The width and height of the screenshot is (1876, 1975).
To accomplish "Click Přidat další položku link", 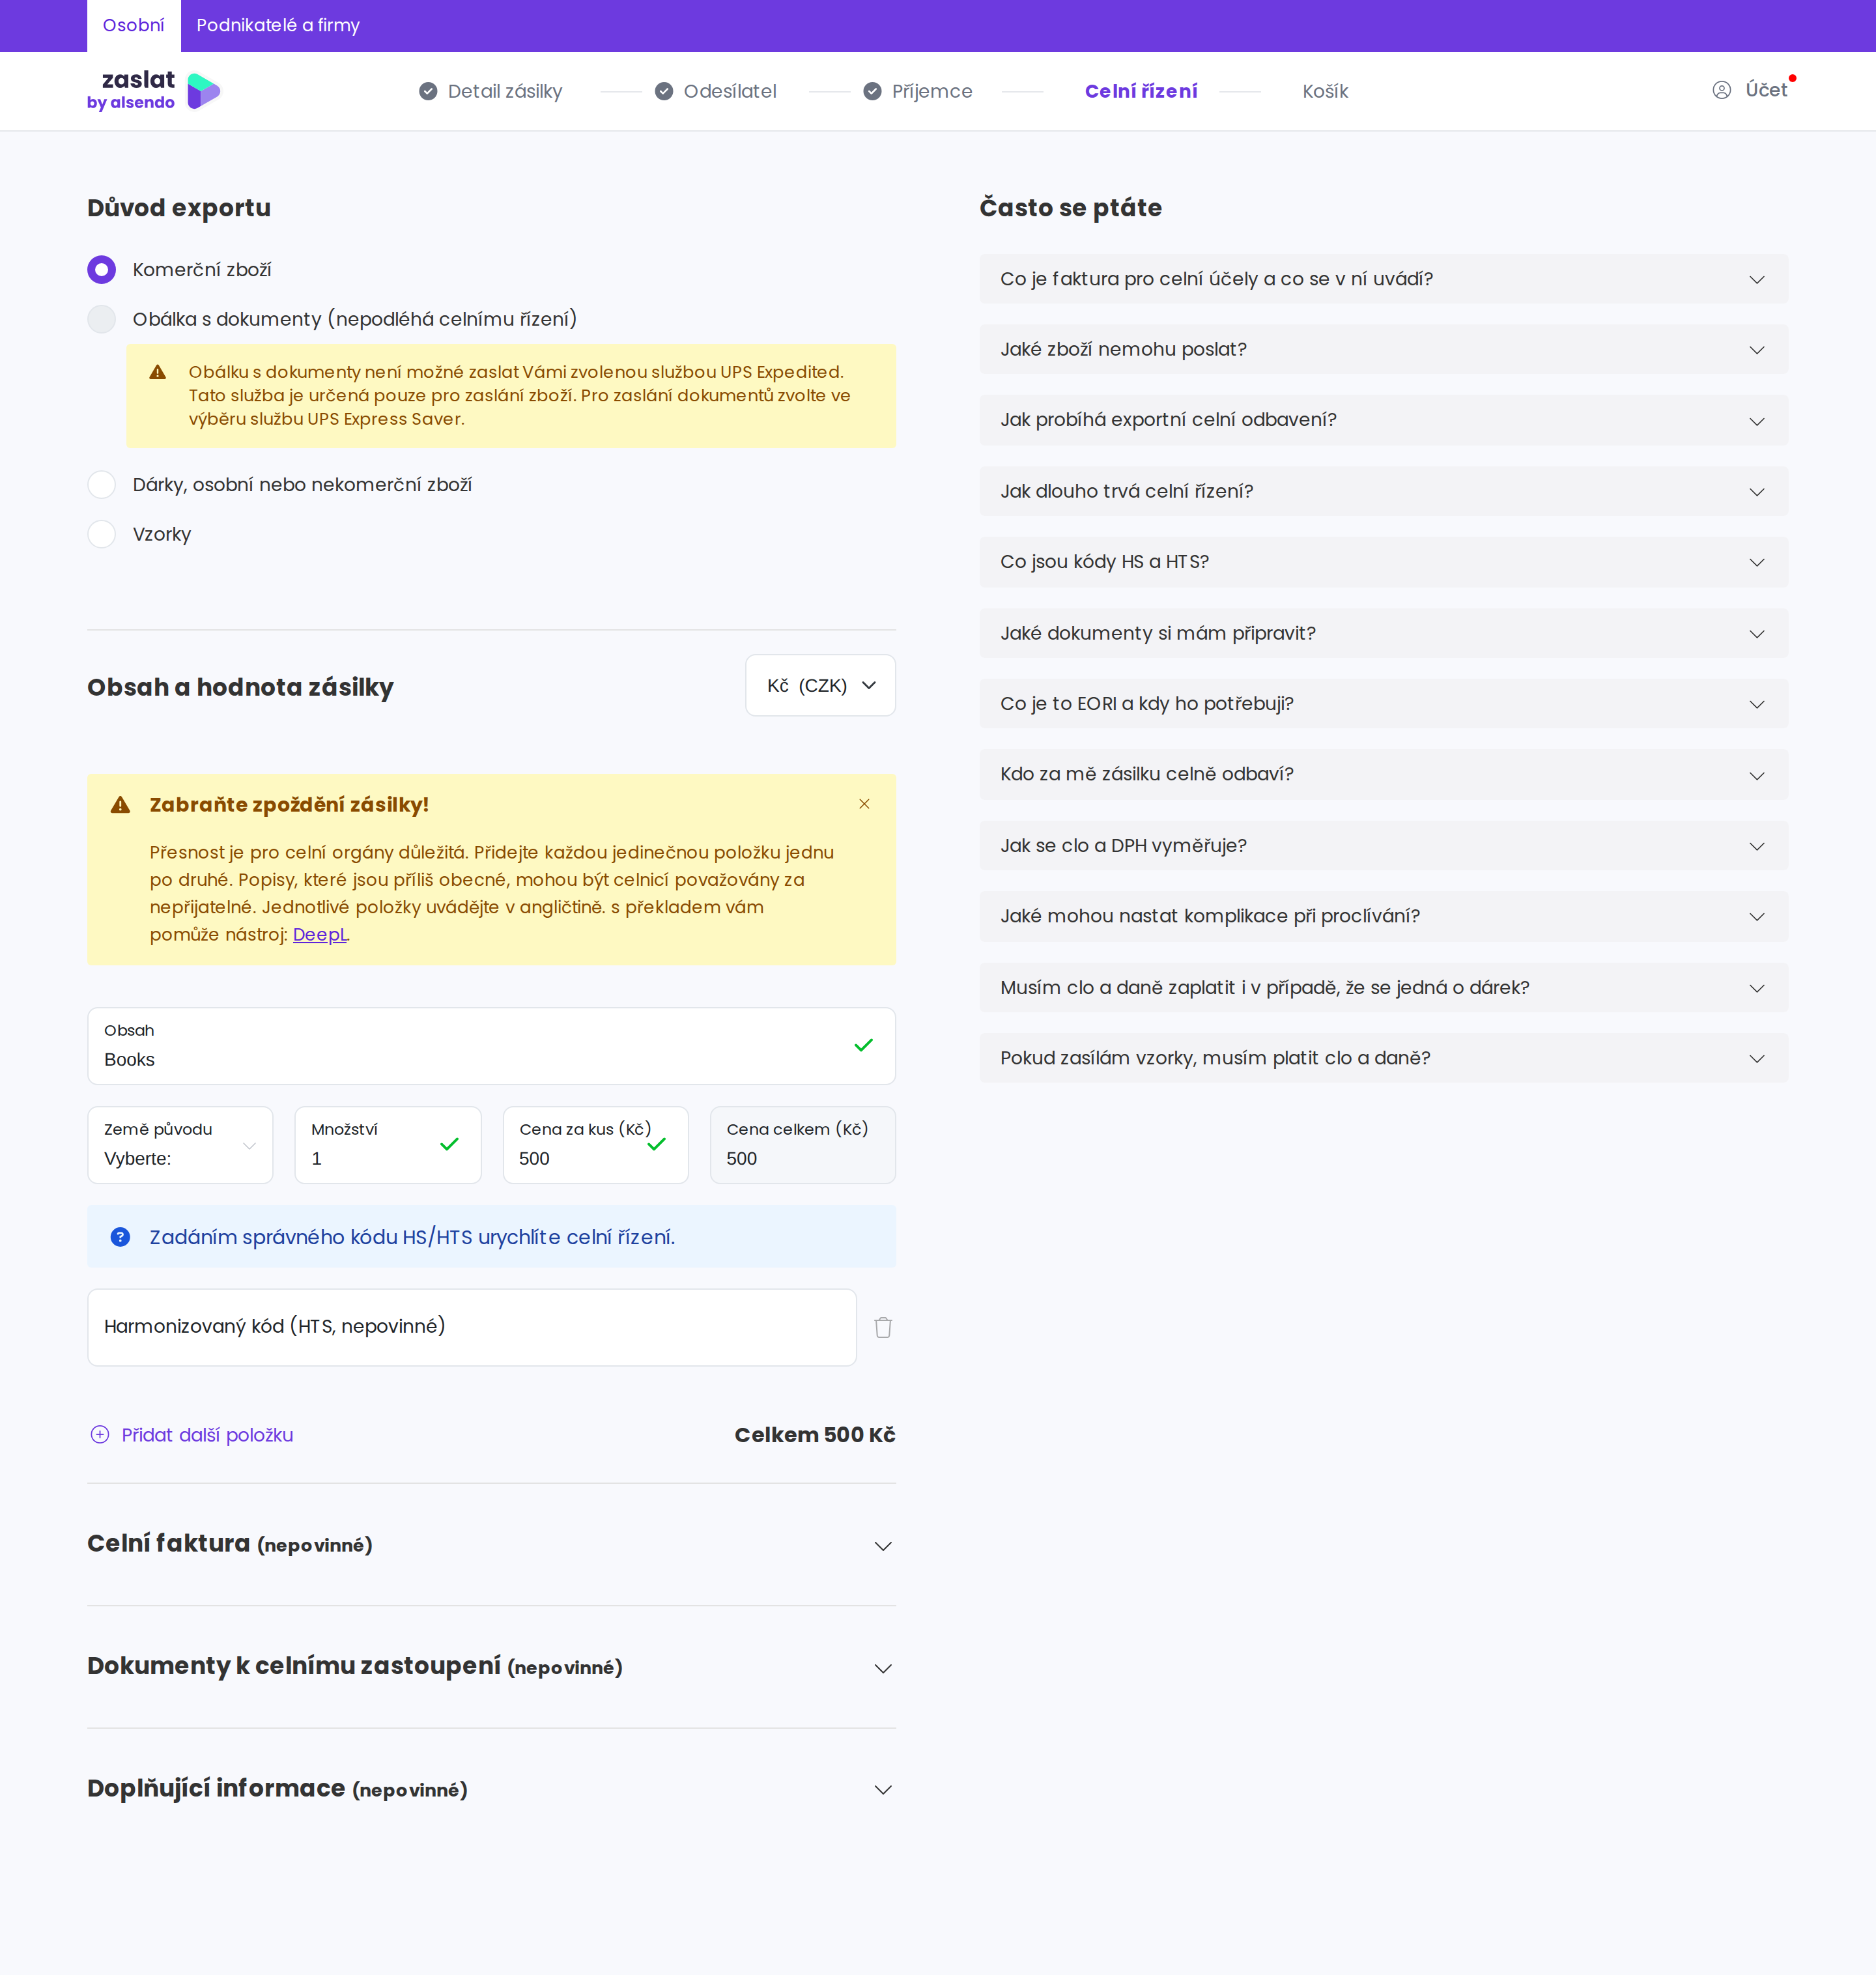I will pos(207,1435).
